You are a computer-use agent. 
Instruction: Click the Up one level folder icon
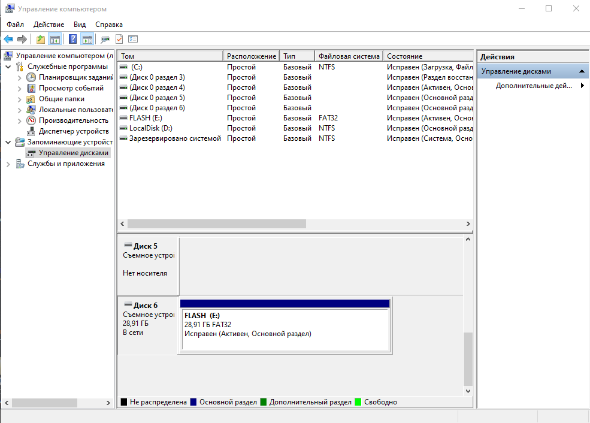pos(41,40)
